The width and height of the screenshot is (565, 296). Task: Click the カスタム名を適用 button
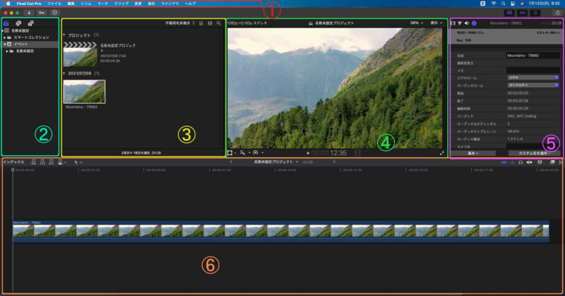click(x=534, y=152)
